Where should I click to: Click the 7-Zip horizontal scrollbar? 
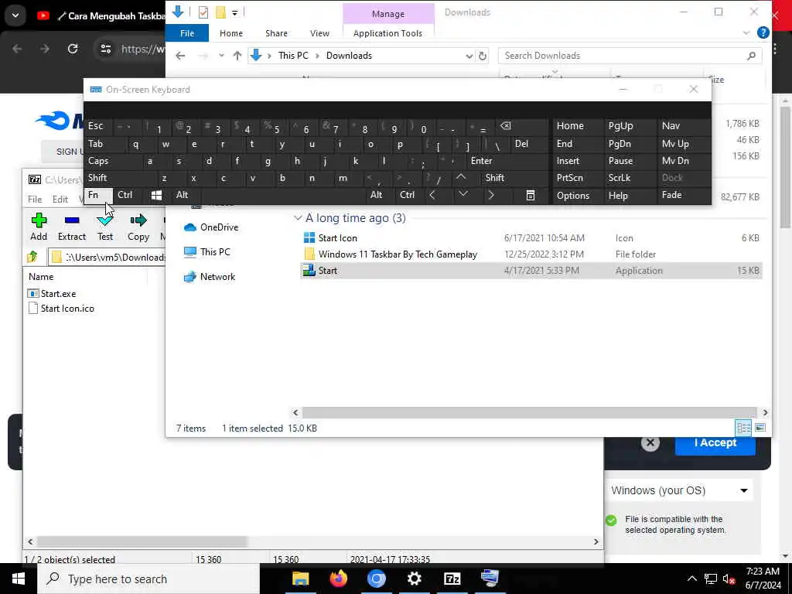(142, 541)
